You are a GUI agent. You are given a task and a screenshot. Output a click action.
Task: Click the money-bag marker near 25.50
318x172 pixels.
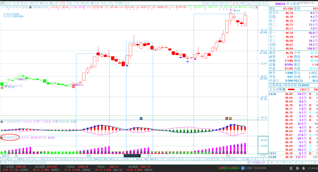[x=2, y=87]
